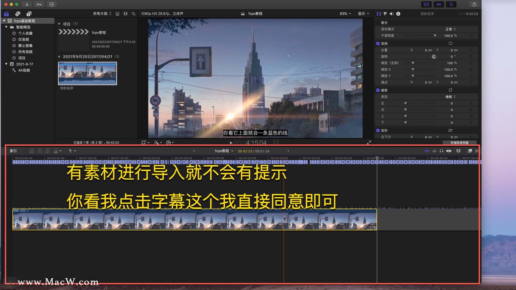This screenshot has width=516, height=290.
Task: Disable the 裁剪 crop checkbox
Action: pos(378,90)
